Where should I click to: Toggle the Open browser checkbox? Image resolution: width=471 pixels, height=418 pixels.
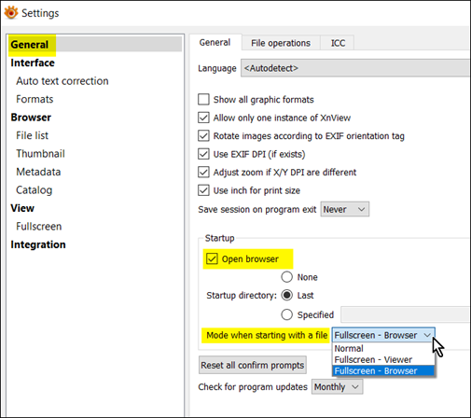212,258
